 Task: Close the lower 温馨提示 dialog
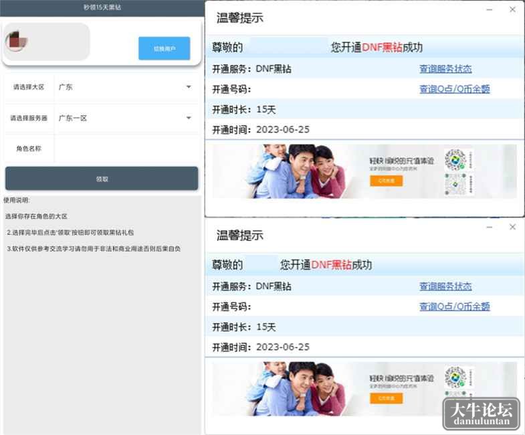512,227
